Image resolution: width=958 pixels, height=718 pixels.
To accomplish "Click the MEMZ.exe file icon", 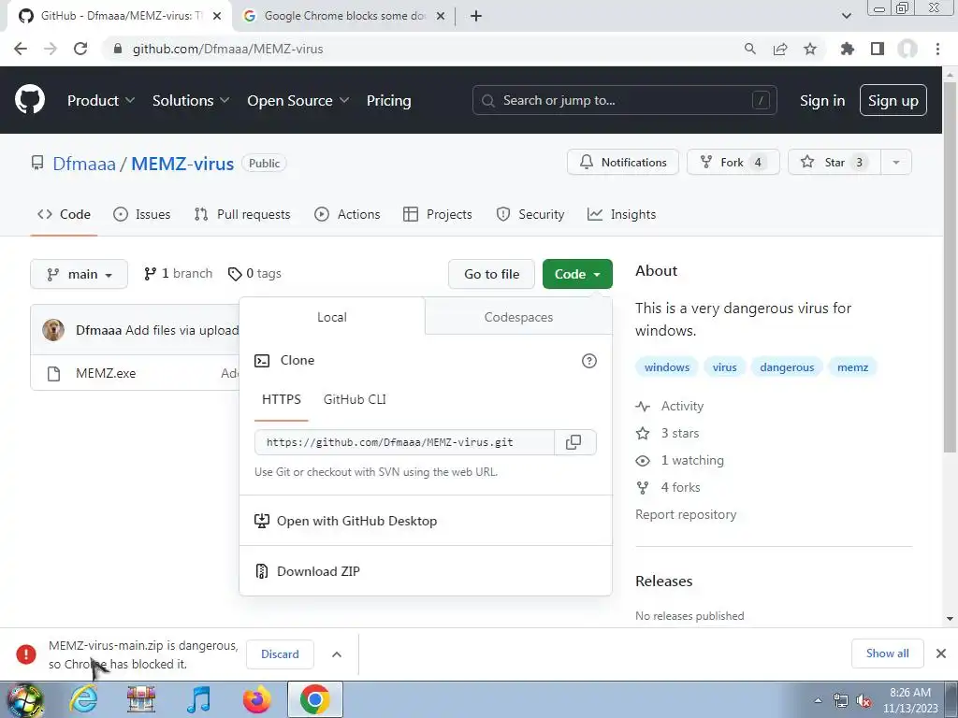I will [x=53, y=374].
